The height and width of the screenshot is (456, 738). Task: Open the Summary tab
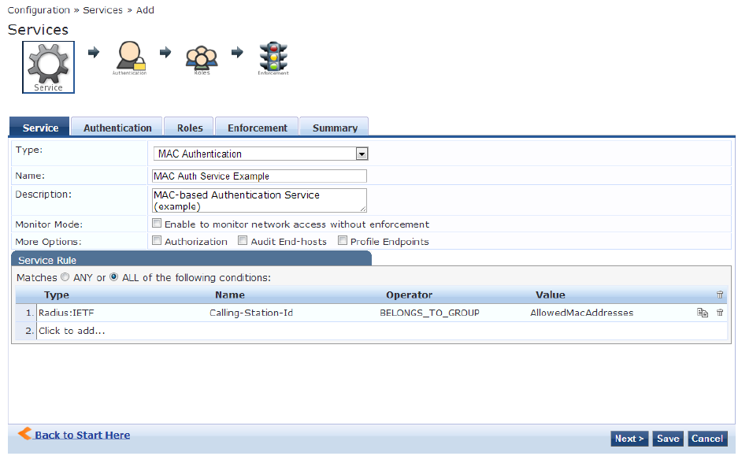[335, 128]
